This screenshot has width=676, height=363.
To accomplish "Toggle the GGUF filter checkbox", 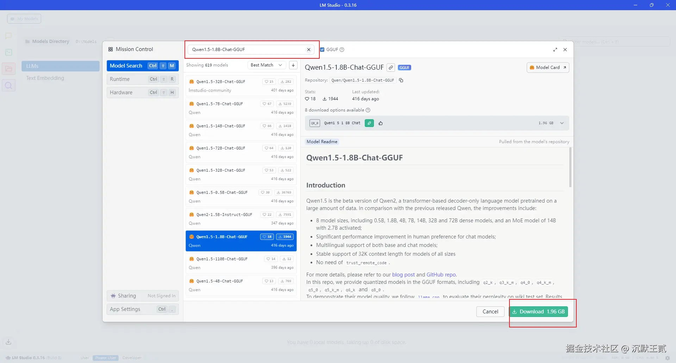I will click(322, 50).
